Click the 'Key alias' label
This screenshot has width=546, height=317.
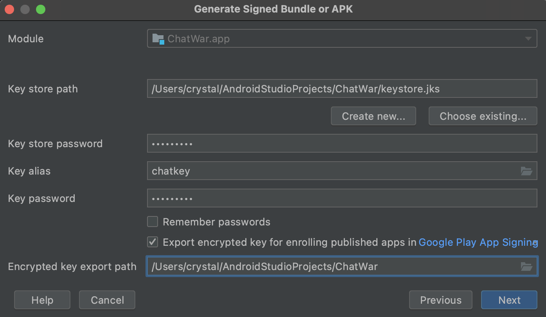29,171
